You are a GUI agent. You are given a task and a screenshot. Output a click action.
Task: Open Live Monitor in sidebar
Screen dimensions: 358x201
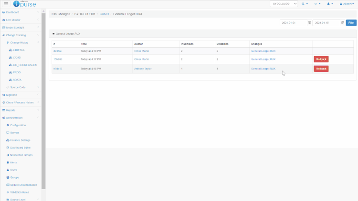[14, 20]
